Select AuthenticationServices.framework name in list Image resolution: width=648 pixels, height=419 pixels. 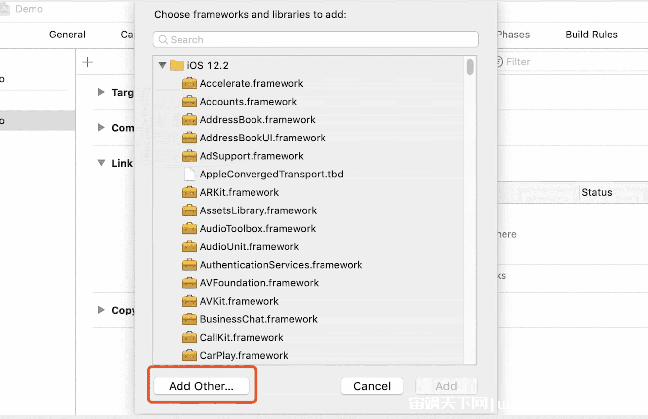[x=281, y=265]
